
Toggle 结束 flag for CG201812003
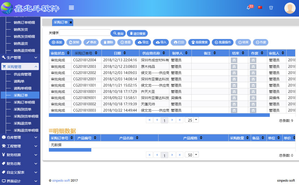234,66
